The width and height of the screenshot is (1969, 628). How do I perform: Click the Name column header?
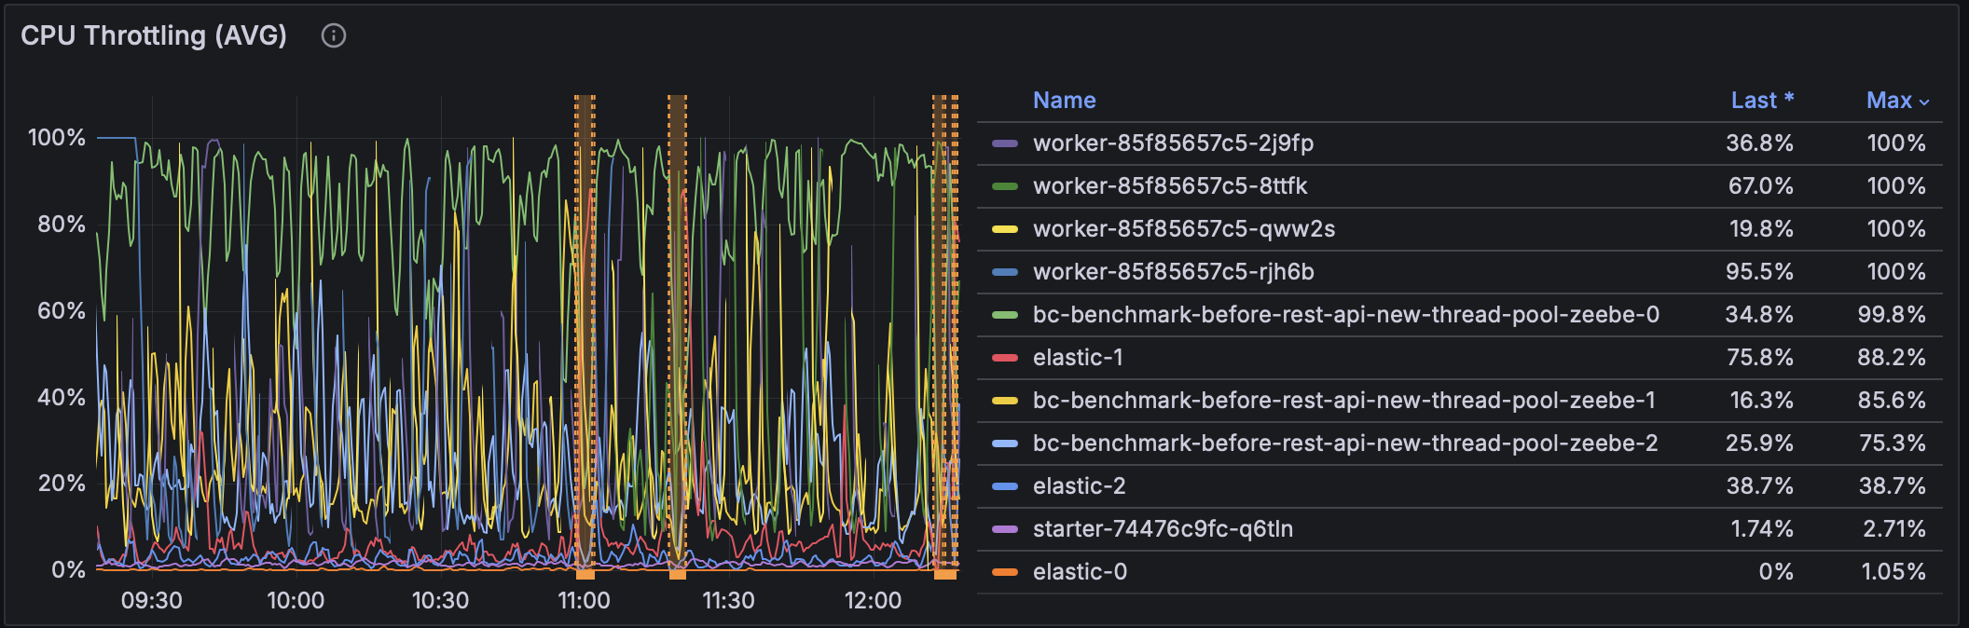(x=1064, y=101)
